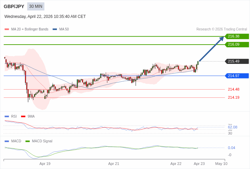Click the MA 20 + Bollinger Bands legend swatch
Screen dimensions: 250x169
pos(7,29)
